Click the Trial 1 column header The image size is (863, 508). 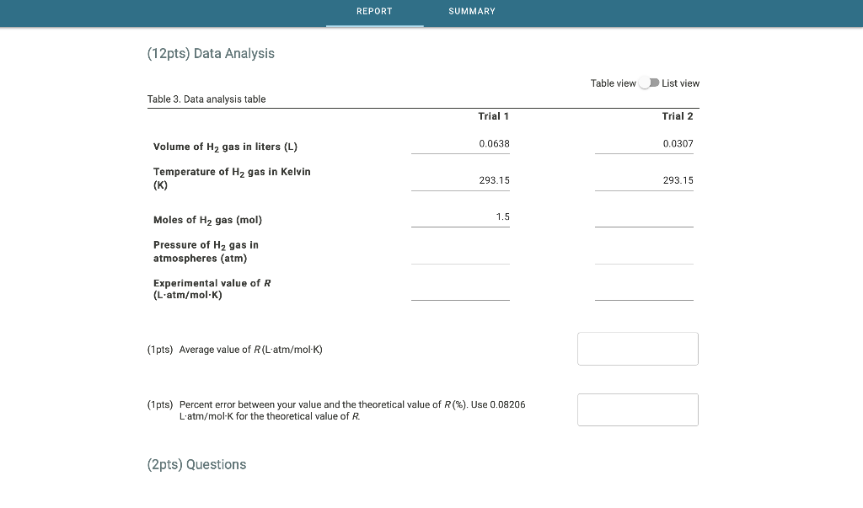pos(492,116)
